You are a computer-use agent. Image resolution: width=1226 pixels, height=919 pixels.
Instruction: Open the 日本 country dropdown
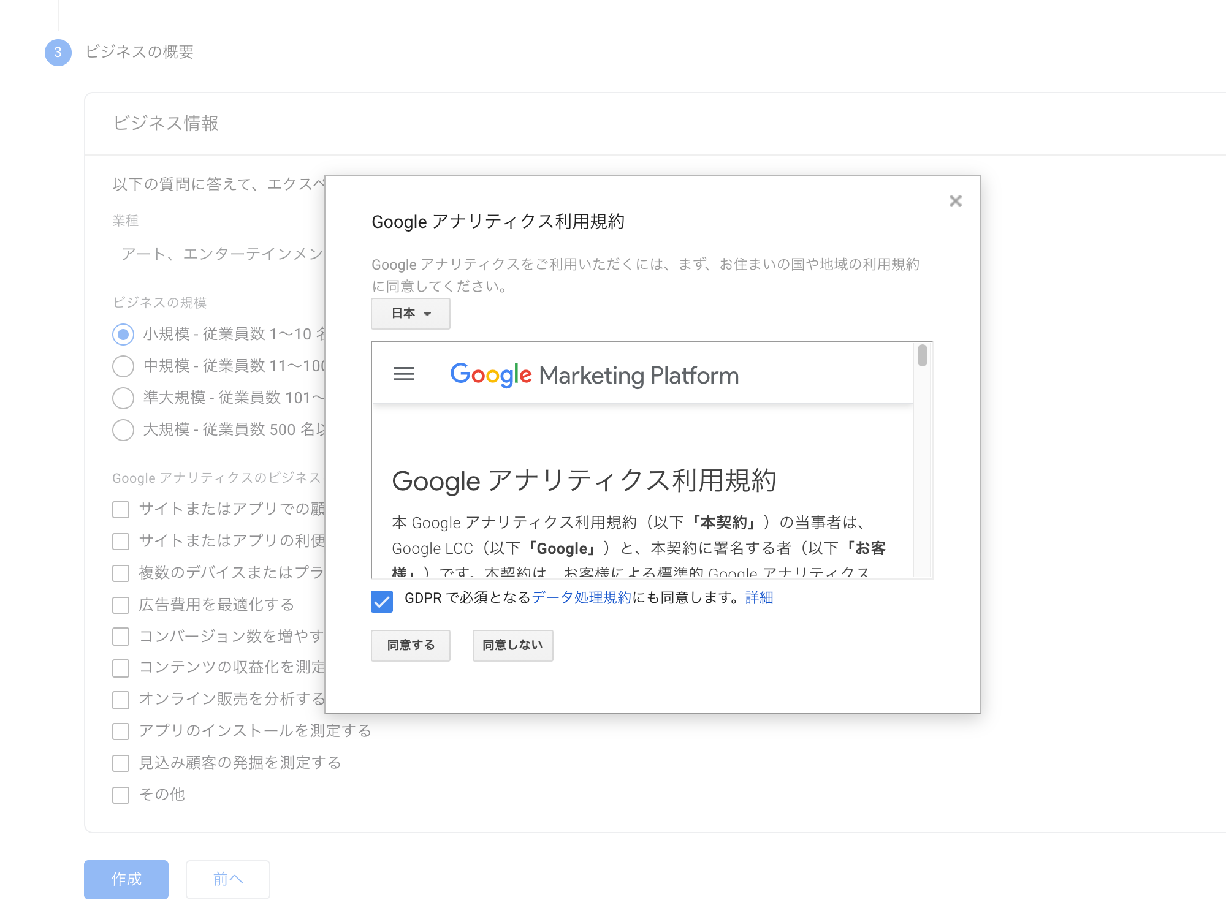(411, 313)
